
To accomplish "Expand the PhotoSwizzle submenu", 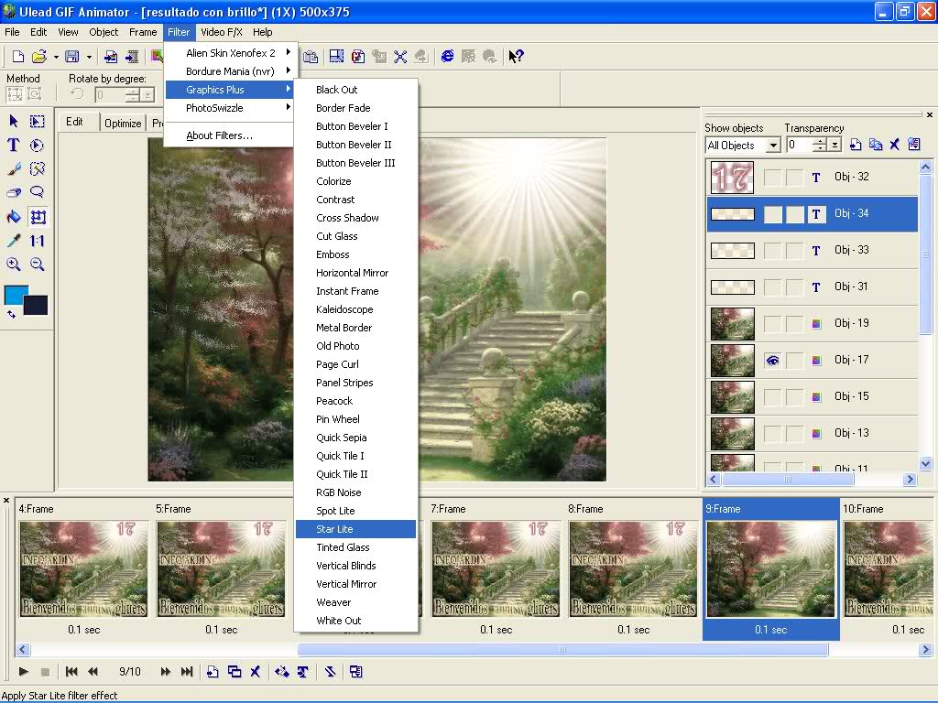I will click(x=230, y=108).
